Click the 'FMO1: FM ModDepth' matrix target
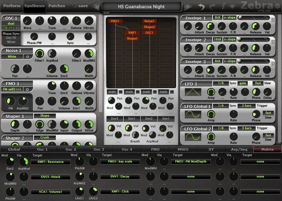The height and width of the screenshot is (201, 282). (191, 161)
